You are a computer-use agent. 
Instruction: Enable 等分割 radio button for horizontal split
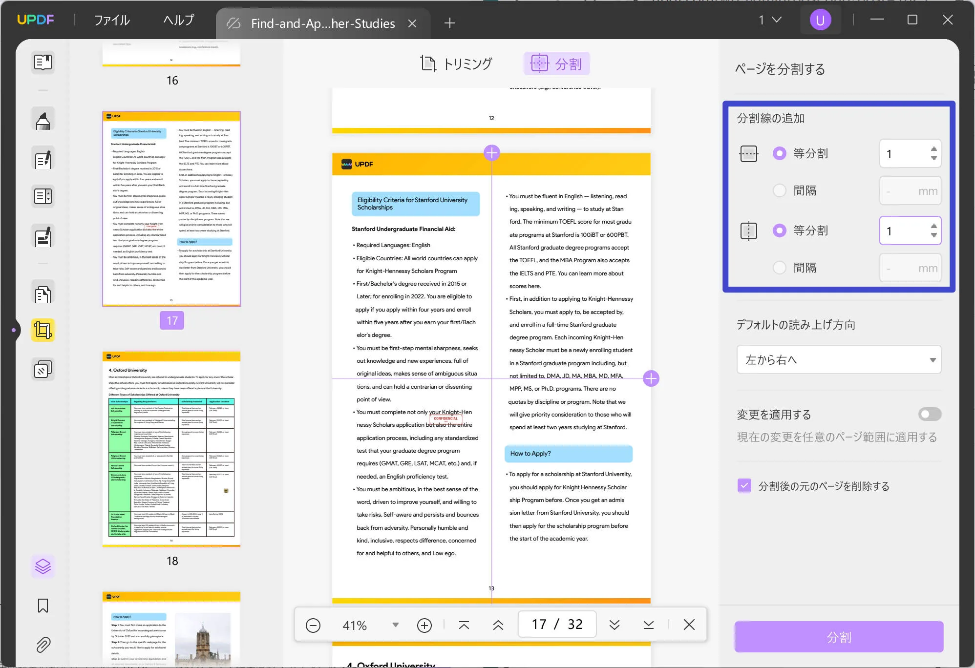(x=780, y=153)
